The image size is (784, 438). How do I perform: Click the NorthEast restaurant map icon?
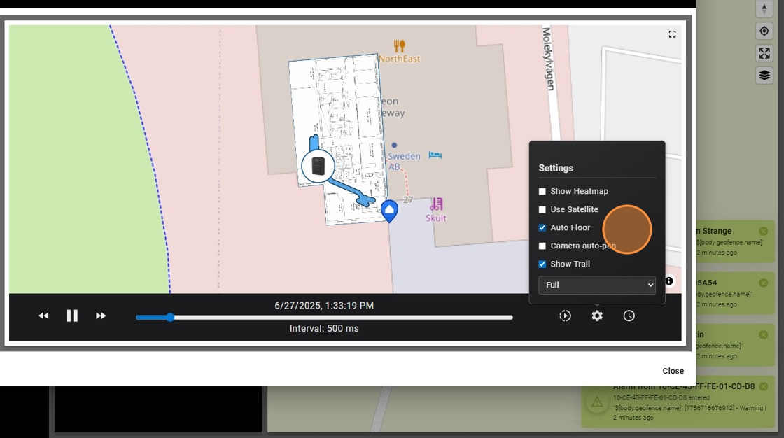(x=399, y=46)
